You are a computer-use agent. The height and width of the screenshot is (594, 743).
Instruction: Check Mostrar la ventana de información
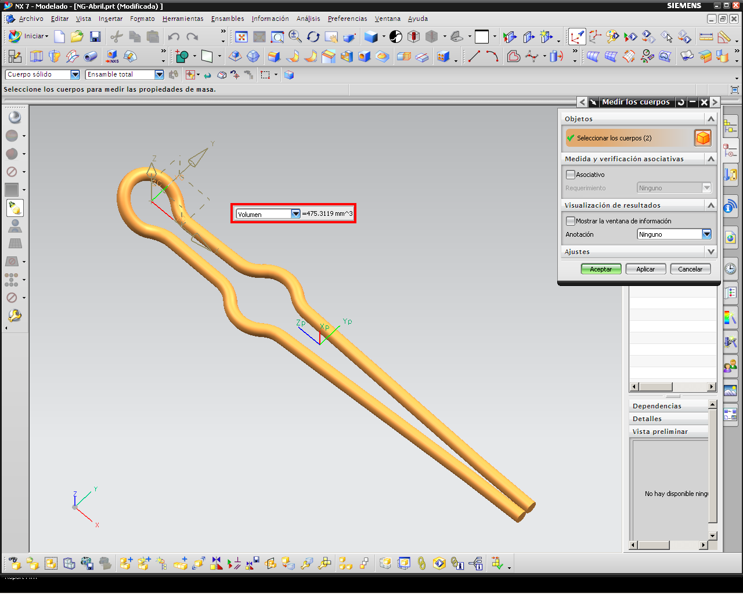click(571, 221)
